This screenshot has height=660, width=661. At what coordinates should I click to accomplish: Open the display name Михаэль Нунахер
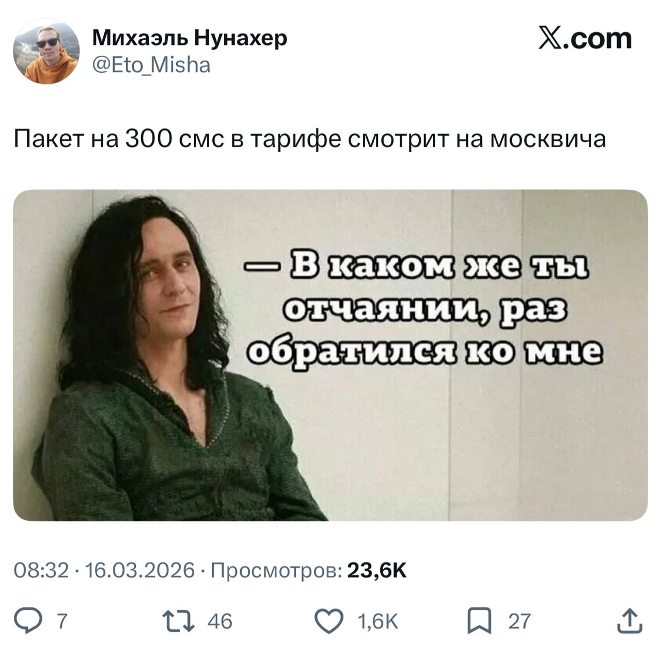(190, 38)
